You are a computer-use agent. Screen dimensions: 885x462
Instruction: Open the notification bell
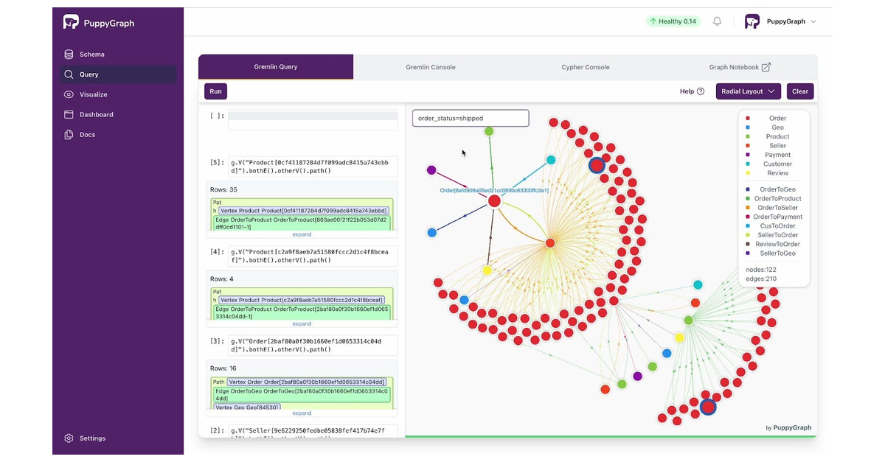(717, 21)
